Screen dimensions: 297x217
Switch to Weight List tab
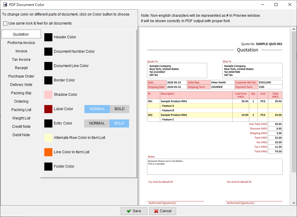pos(21,118)
